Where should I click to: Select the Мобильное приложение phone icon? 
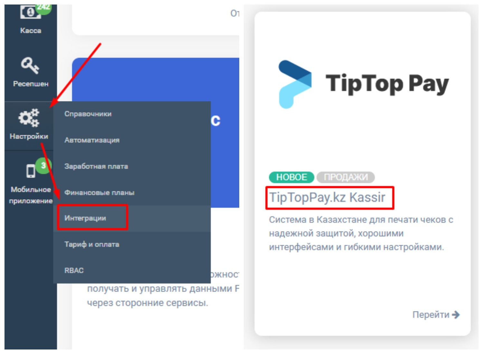[x=31, y=171]
